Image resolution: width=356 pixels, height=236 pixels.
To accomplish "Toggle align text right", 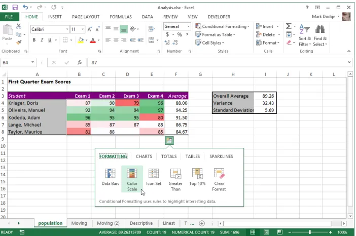I will pyautogui.click(x=124, y=40).
